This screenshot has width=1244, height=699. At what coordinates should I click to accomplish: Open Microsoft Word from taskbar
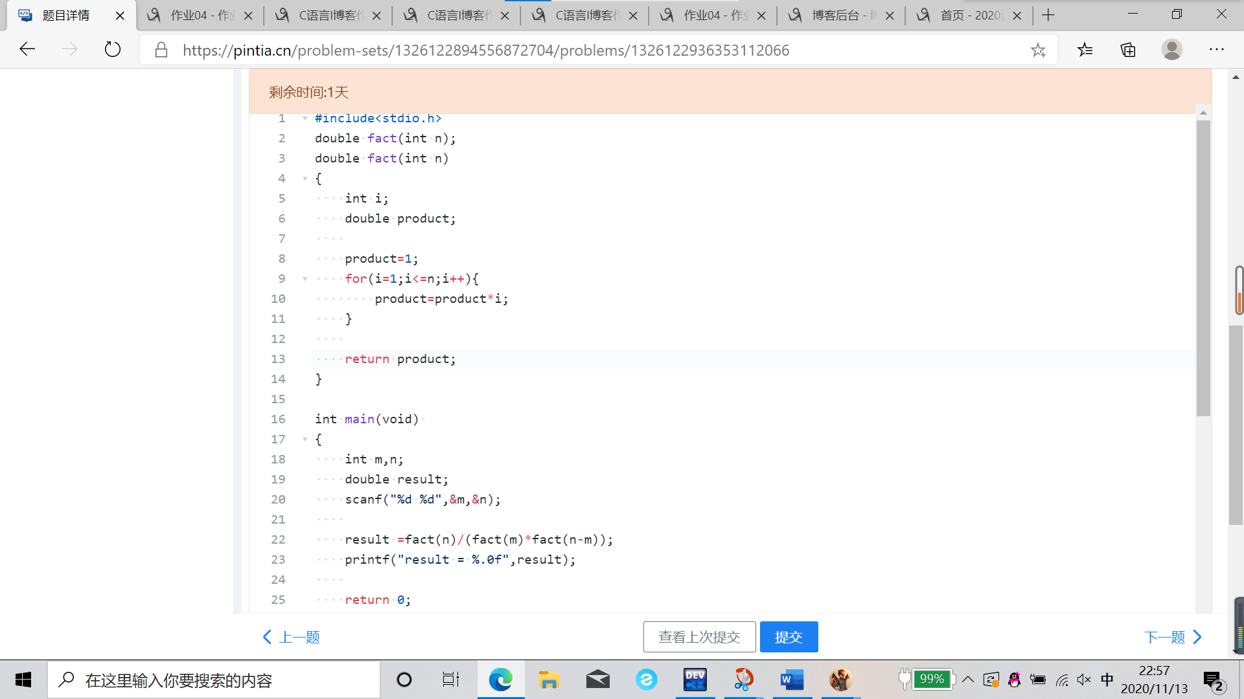(x=792, y=680)
